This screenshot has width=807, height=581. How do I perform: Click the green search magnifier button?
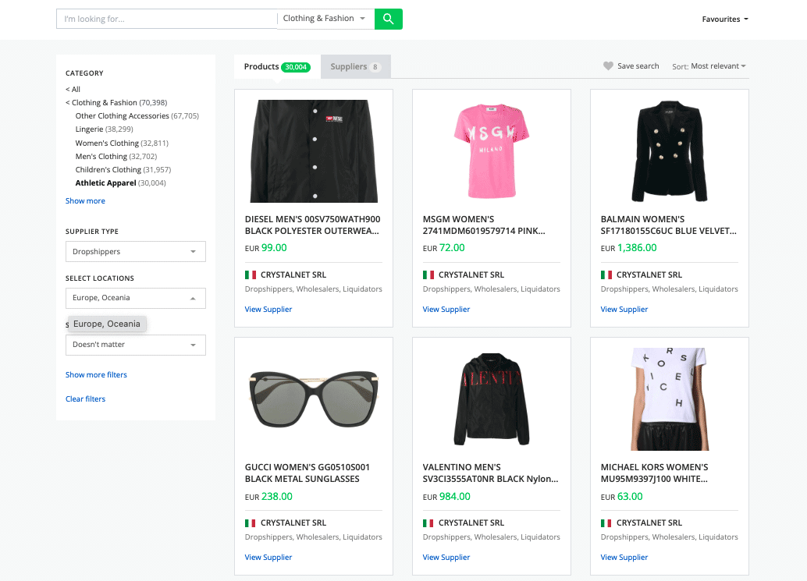point(388,19)
